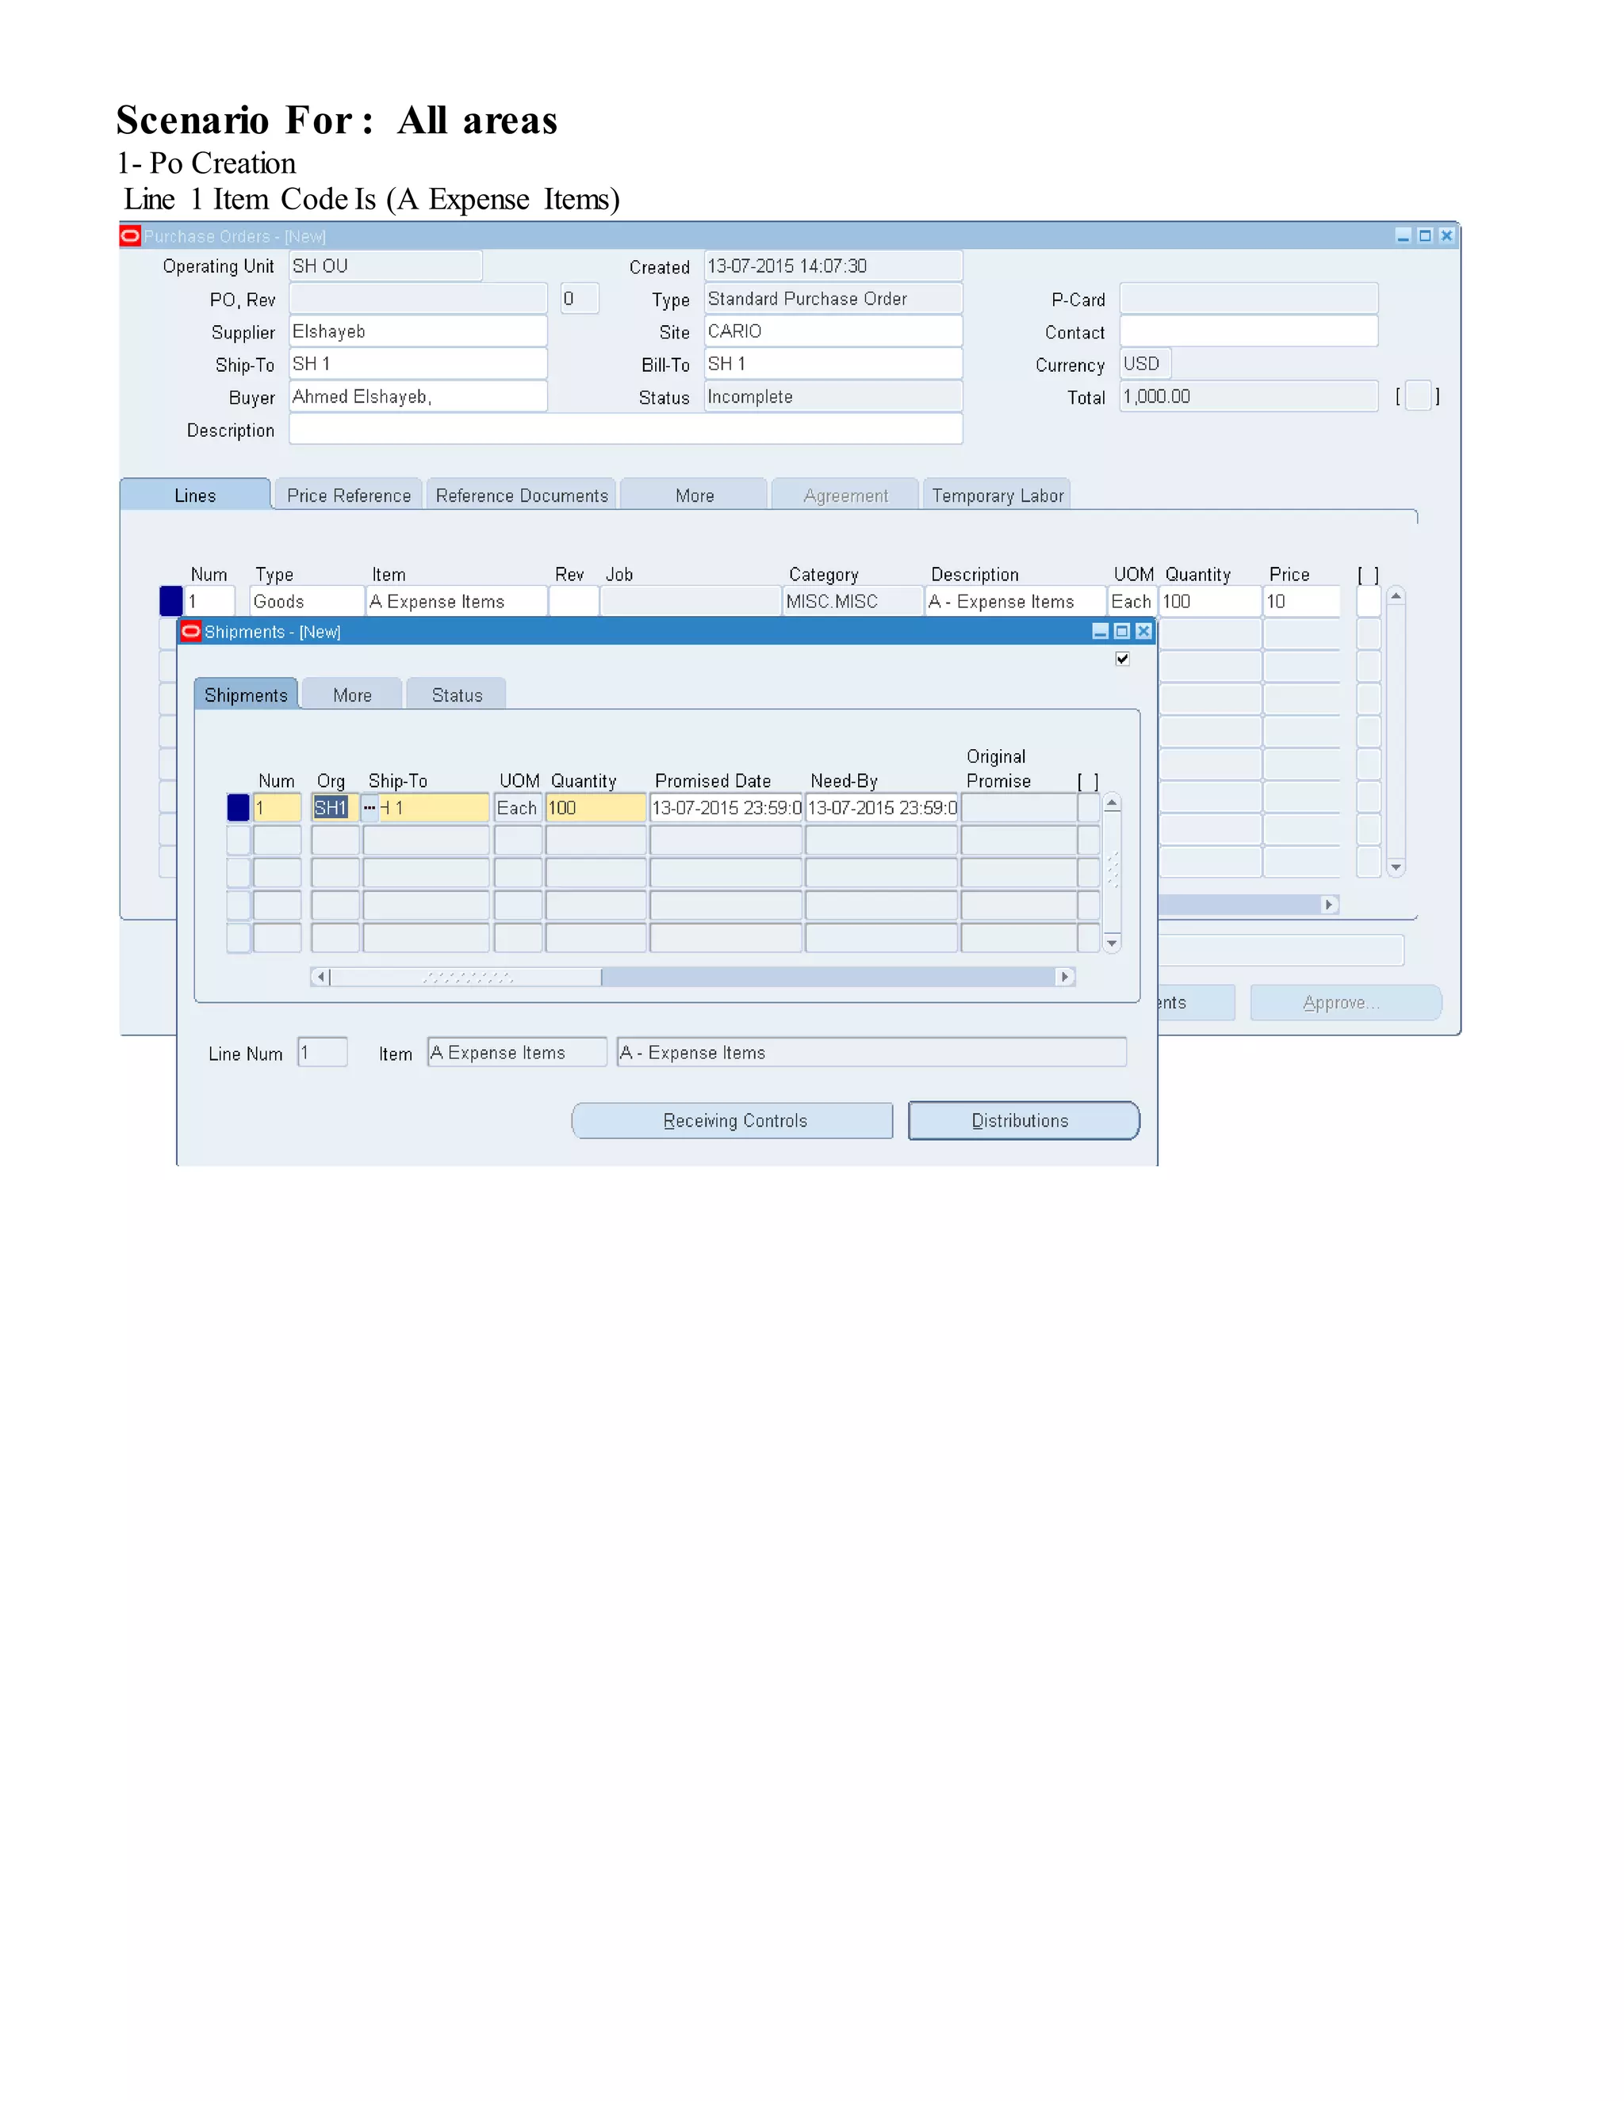The image size is (1624, 2101).
Task: Click PO line Price field 10
Action: [x=1302, y=601]
